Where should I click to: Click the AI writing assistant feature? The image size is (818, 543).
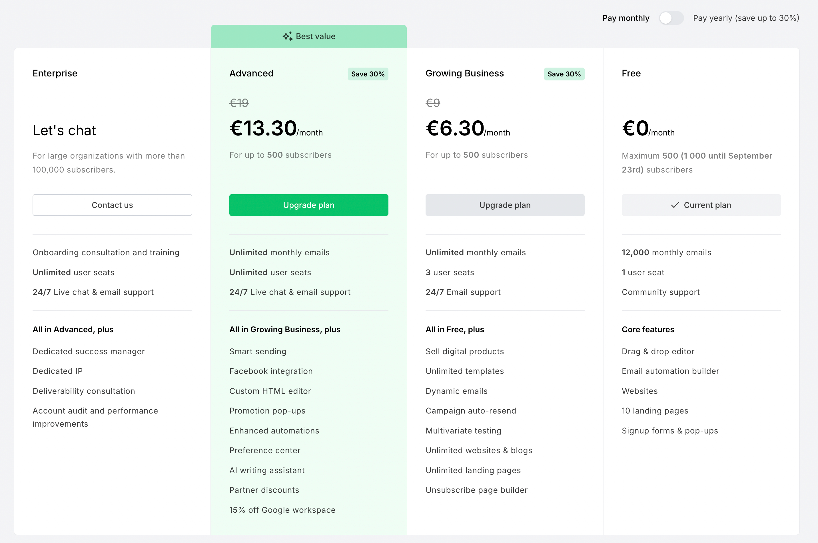(267, 470)
